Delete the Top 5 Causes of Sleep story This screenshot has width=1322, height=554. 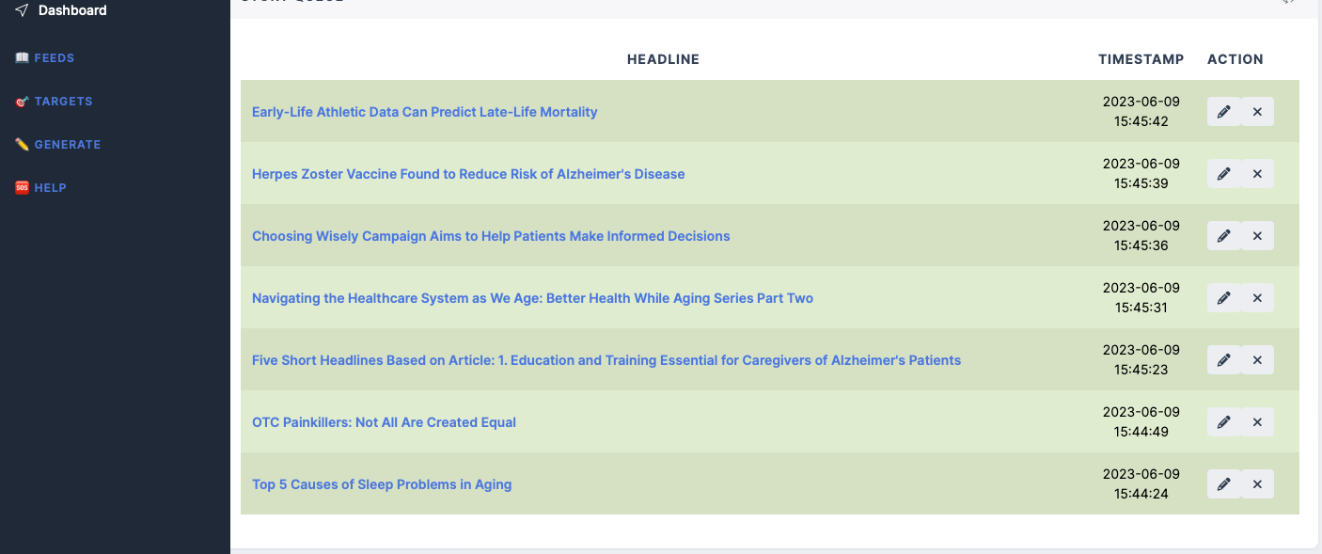(1257, 484)
